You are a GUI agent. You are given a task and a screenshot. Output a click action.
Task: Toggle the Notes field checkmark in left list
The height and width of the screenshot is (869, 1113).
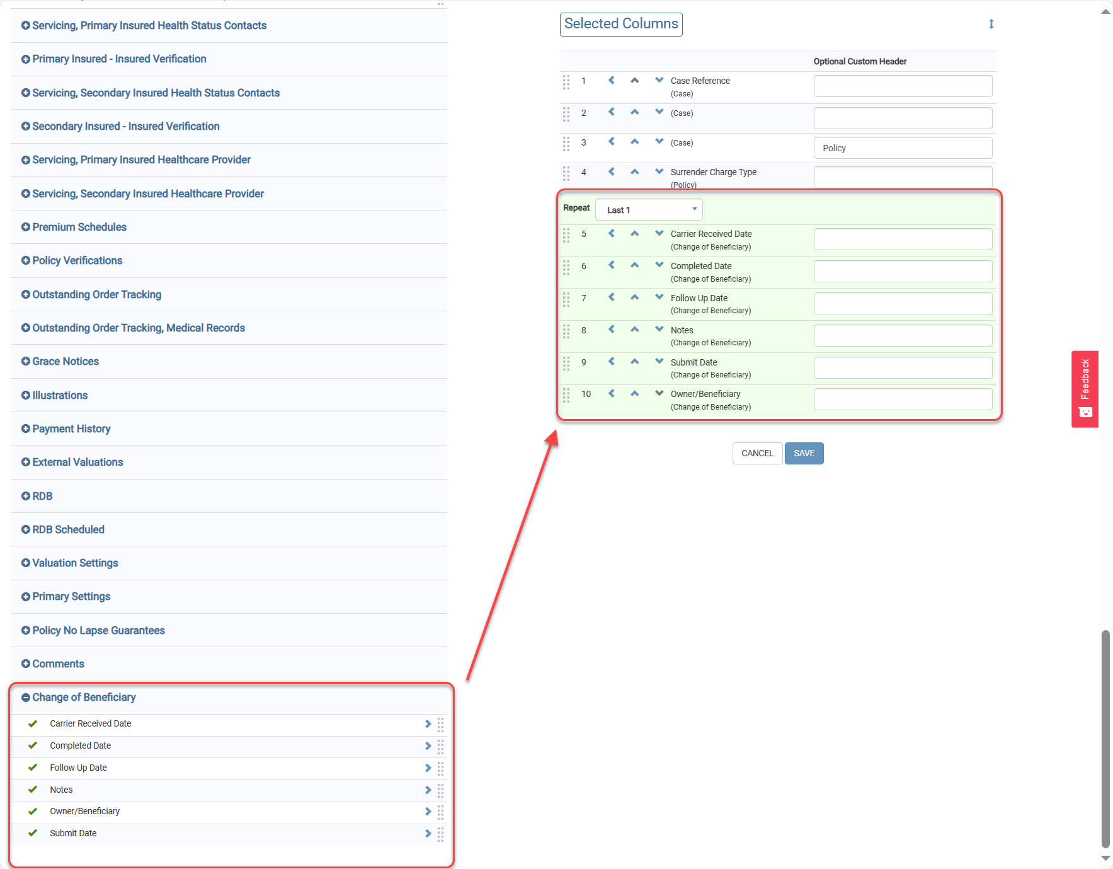(33, 790)
